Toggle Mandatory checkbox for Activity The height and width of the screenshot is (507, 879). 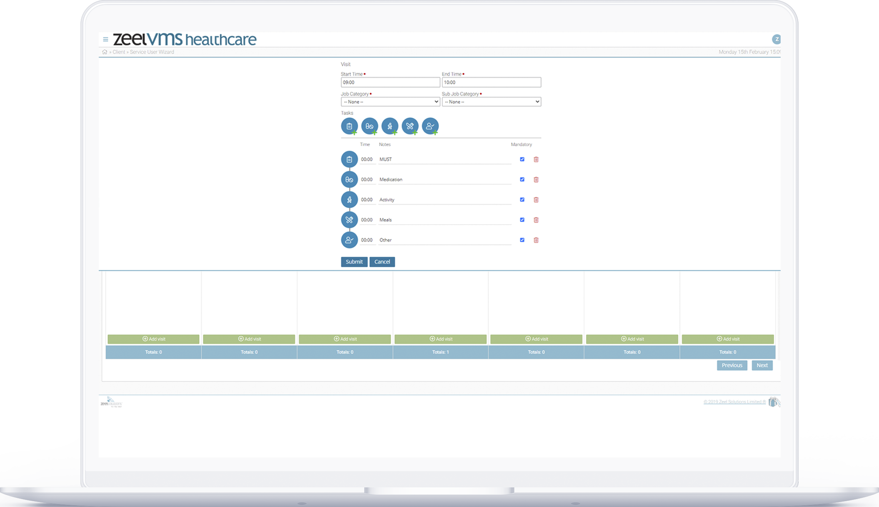click(522, 199)
